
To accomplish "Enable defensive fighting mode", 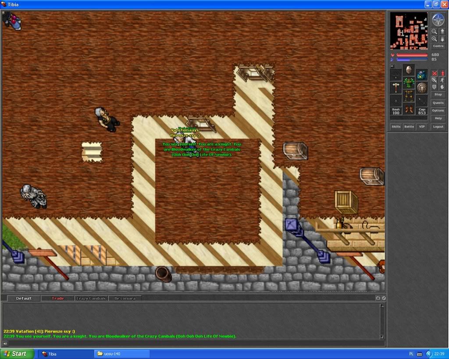I will click(x=435, y=87).
